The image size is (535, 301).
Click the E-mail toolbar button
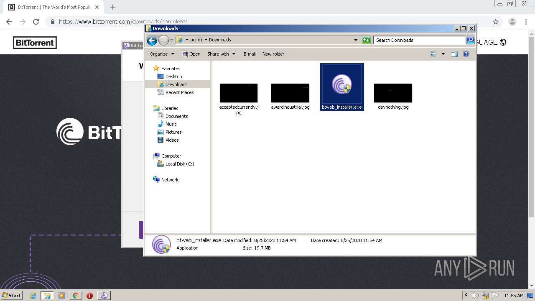tap(250, 54)
